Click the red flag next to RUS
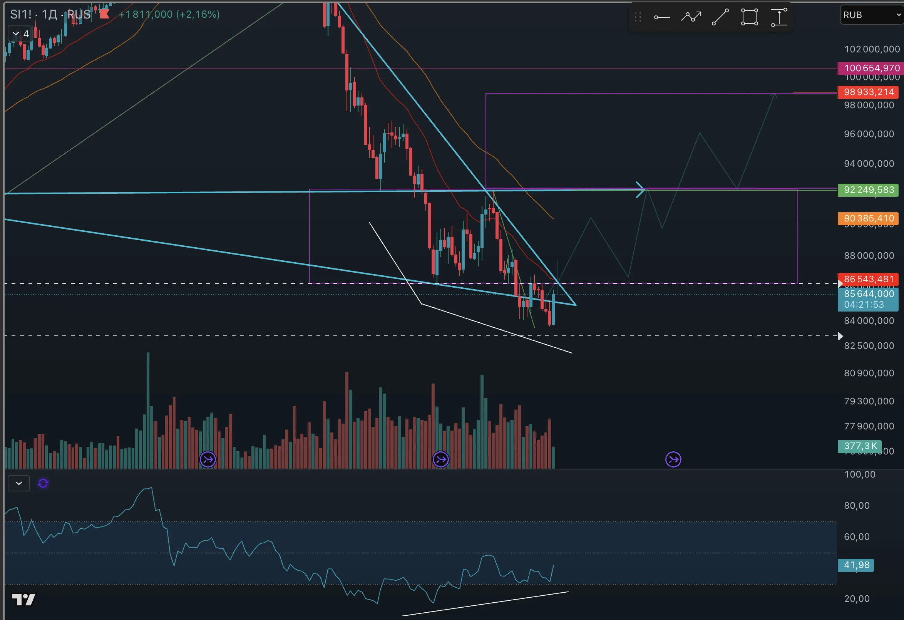904x620 pixels. click(104, 14)
